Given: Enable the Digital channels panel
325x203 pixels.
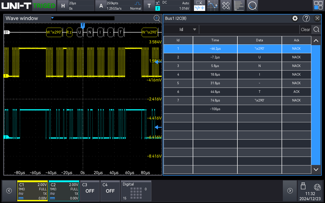Looking at the screenshot, I should tap(136, 191).
